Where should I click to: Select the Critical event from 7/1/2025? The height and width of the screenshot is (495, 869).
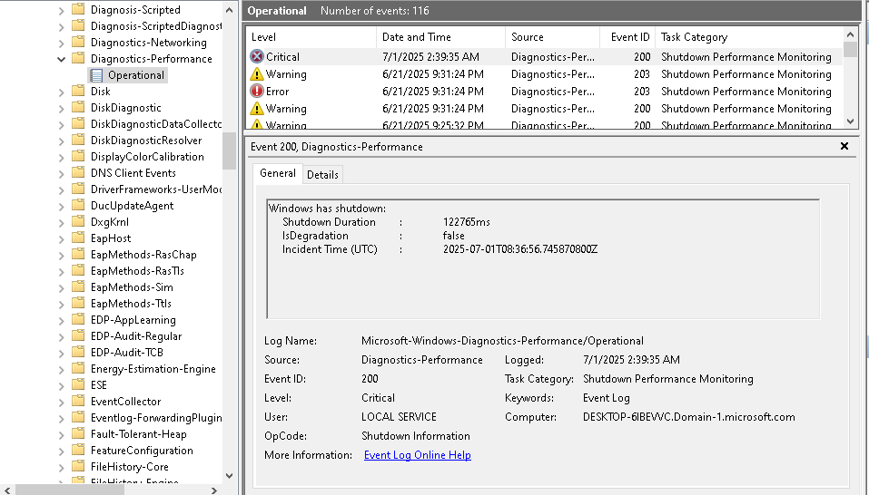(544, 57)
